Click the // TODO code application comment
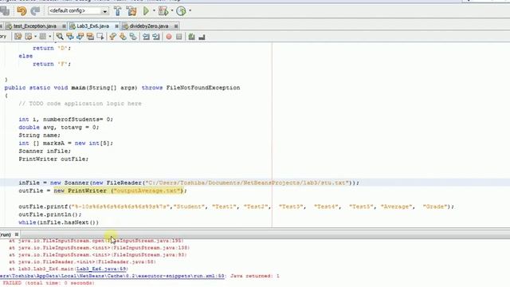510x287 pixels. (x=80, y=104)
